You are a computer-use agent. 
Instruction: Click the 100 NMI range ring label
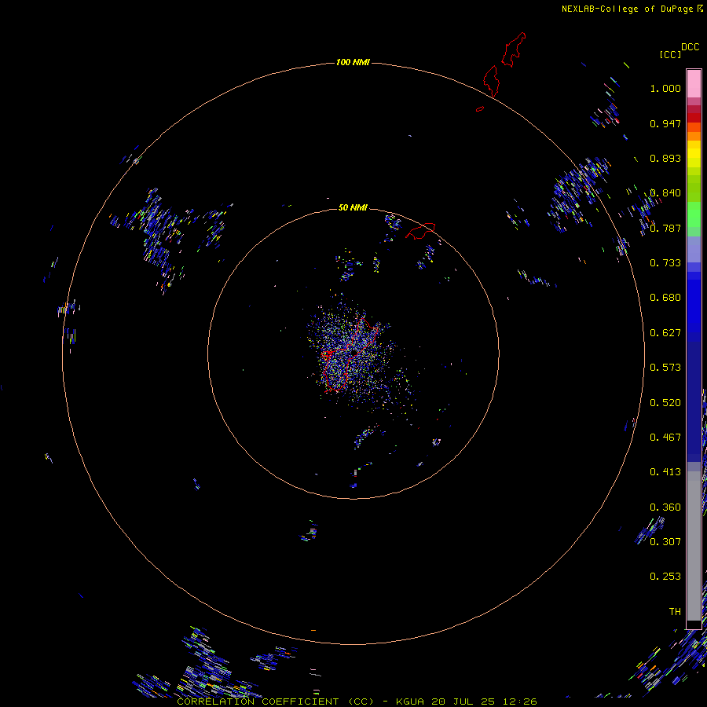coord(353,62)
